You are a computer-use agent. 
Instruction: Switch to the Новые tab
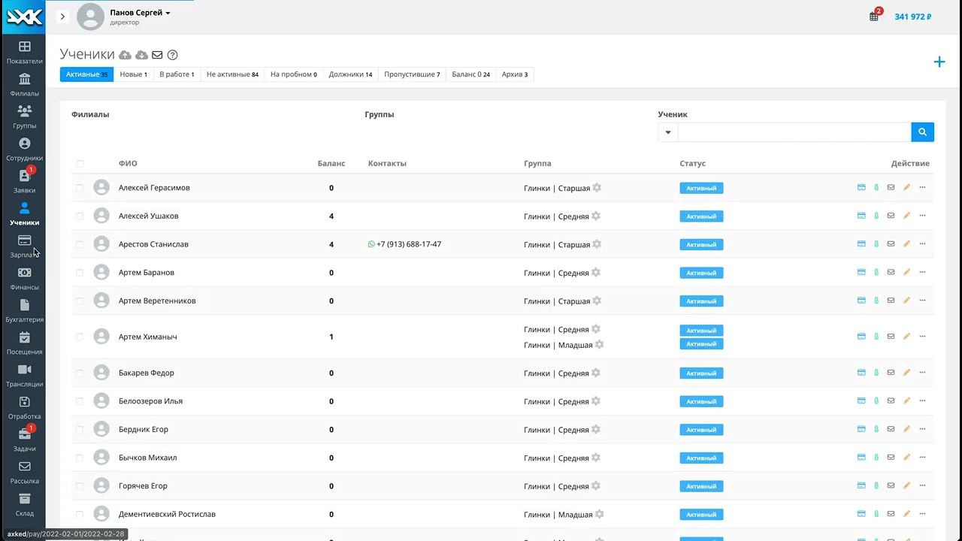(x=134, y=74)
